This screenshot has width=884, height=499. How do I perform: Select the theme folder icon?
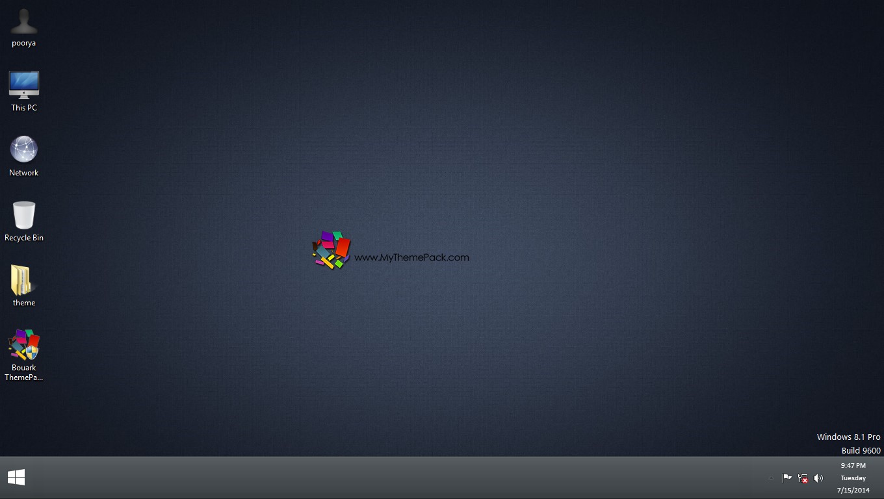(24, 280)
